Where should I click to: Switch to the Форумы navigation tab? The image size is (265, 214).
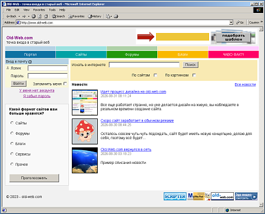coord(132,54)
